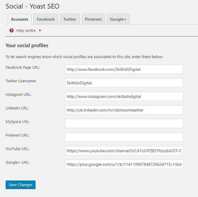Click the Facebook Page URL field
The image size is (198, 197).
coord(124,69)
